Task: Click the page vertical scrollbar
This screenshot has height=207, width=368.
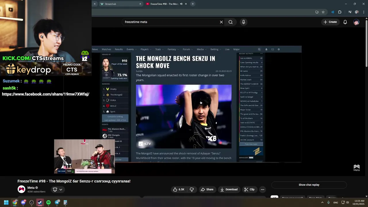Action: click(x=366, y=43)
